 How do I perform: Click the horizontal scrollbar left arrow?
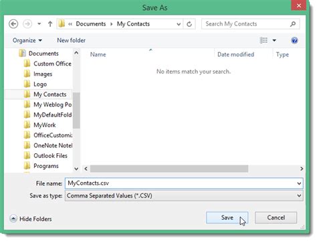click(x=86, y=169)
